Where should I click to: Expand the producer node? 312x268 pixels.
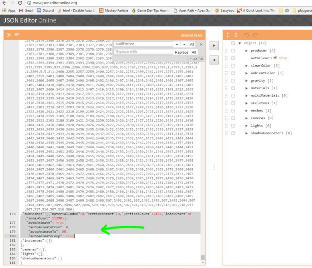click(x=247, y=51)
